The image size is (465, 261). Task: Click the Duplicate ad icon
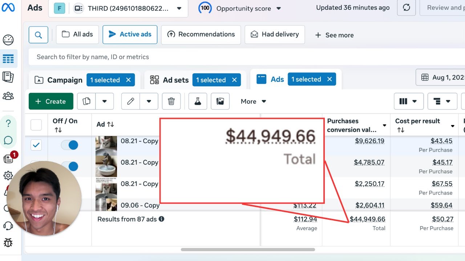[86, 101]
